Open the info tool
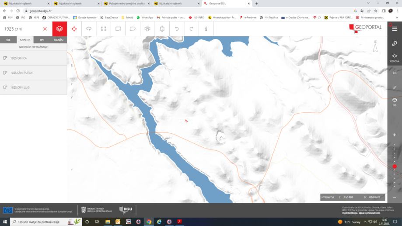 [x=206, y=29]
